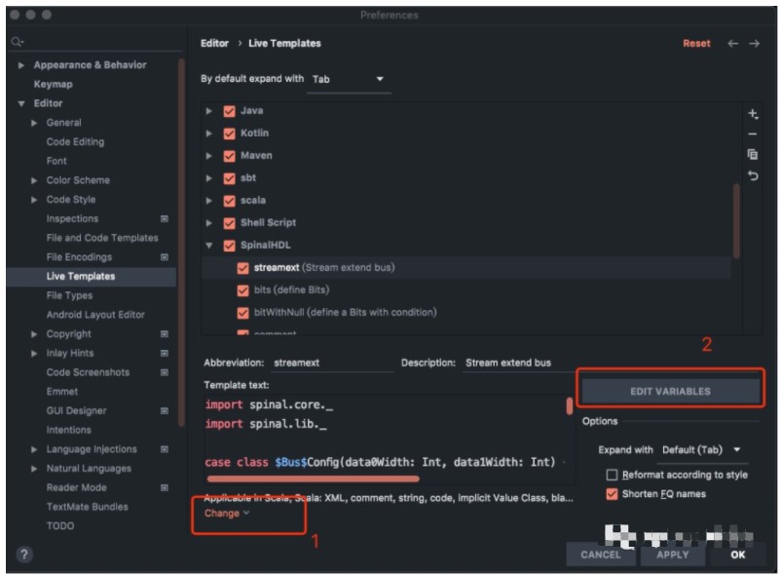
Task: Disable the streamext template checkbox
Action: click(x=242, y=268)
